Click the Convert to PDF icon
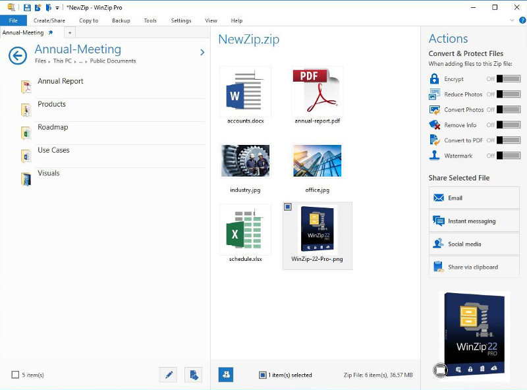The width and height of the screenshot is (527, 390). (434, 140)
